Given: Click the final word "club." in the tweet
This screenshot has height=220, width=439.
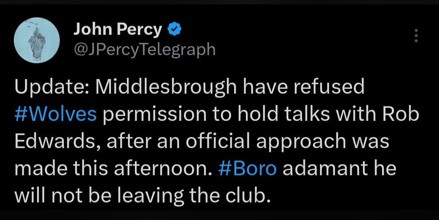Looking at the screenshot, I should point(250,195).
